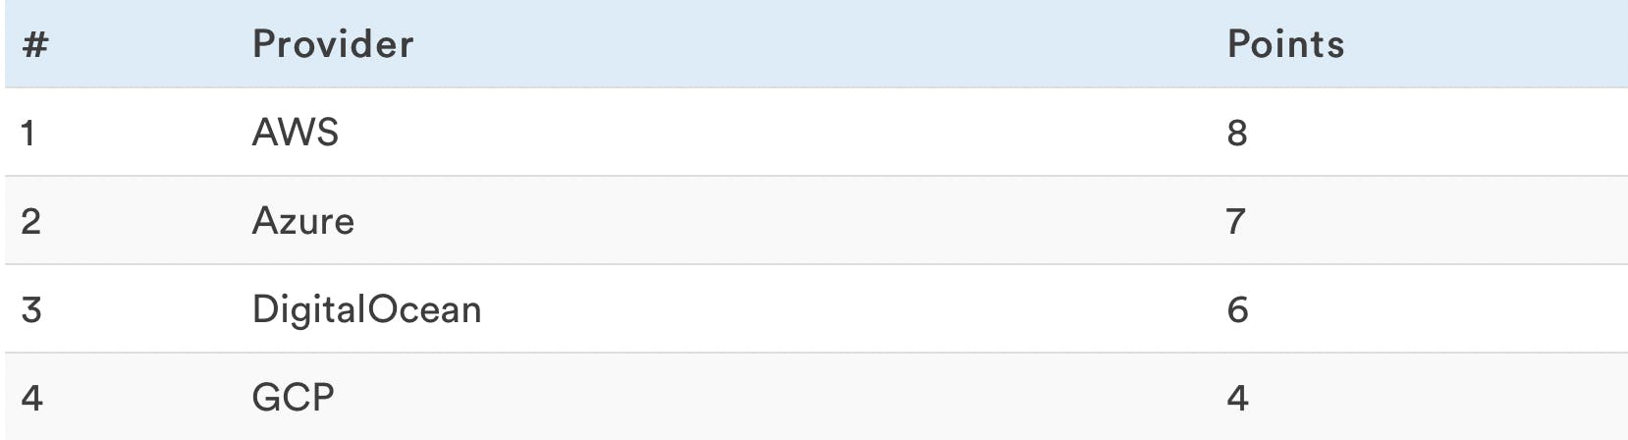This screenshot has width=1628, height=440.
Task: Click the GCP provider cell
Action: click(x=294, y=398)
